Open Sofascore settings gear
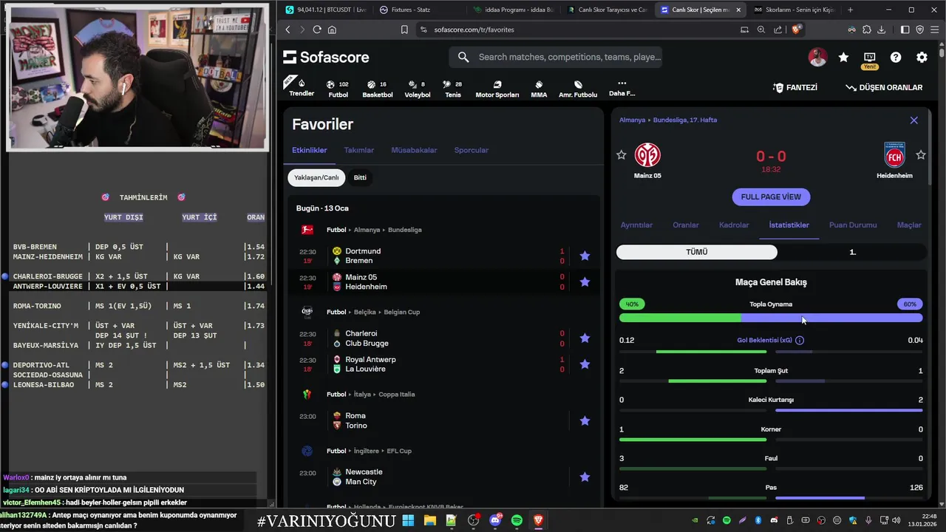This screenshot has height=532, width=946. 922,57
